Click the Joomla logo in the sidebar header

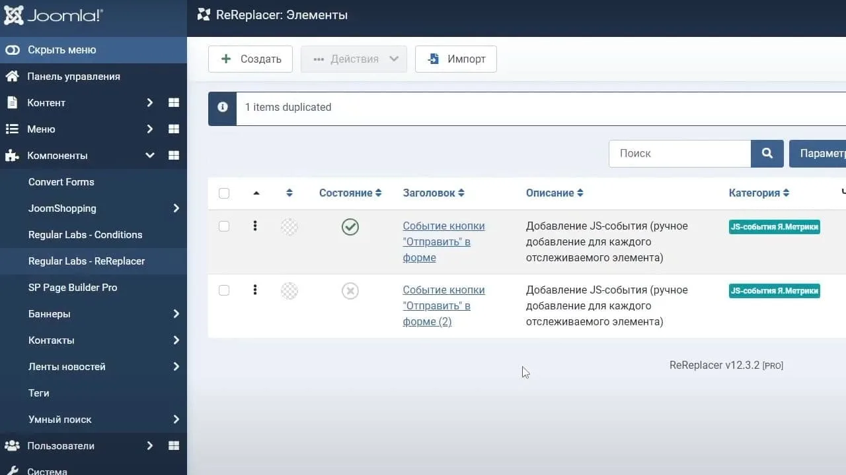point(54,16)
